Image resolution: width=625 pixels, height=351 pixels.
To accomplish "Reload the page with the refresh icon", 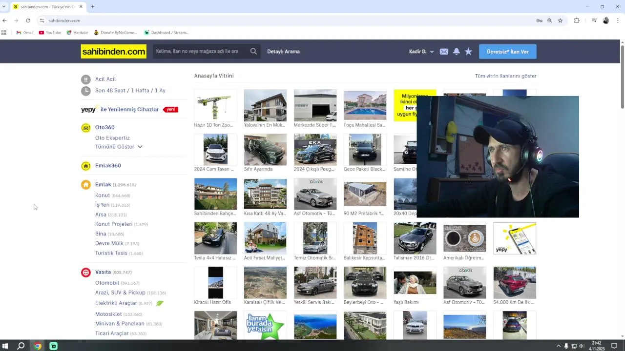I will point(28,20).
